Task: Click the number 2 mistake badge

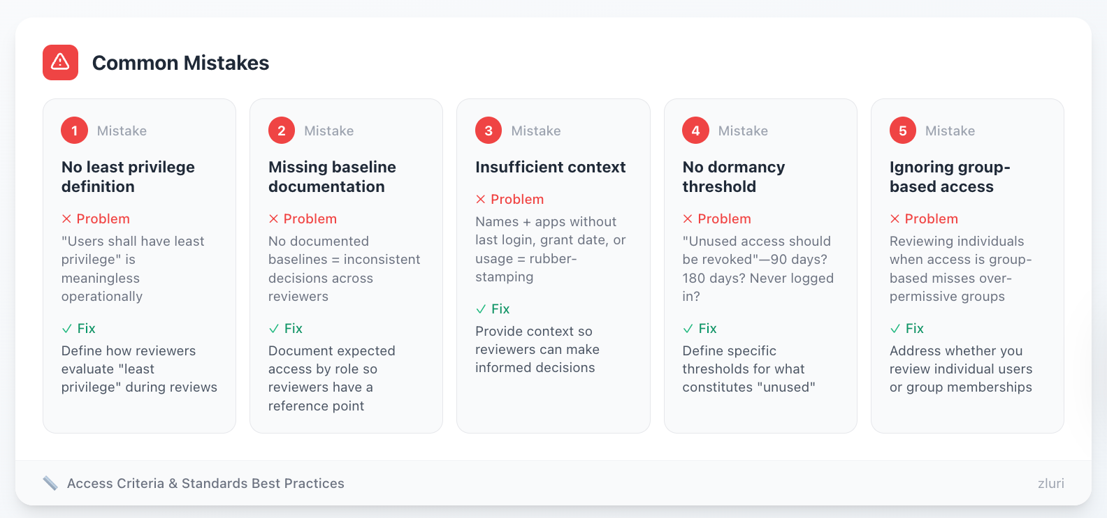Action: 282,131
